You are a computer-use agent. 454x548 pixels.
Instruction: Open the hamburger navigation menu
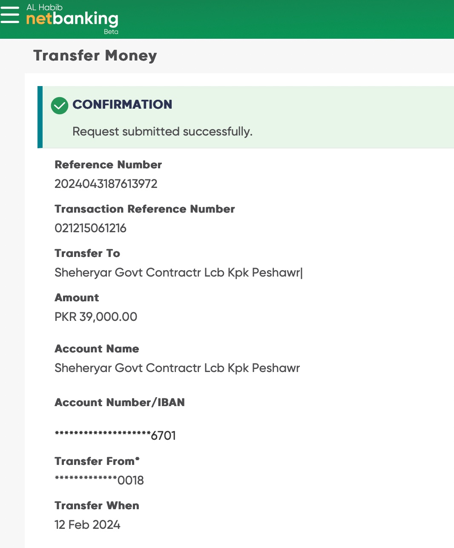coord(10,15)
